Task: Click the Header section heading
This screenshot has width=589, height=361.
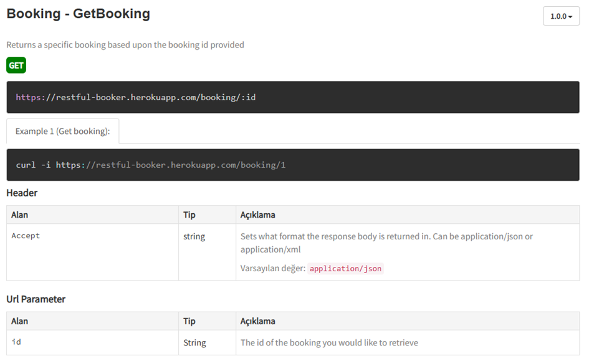Action: click(x=22, y=193)
